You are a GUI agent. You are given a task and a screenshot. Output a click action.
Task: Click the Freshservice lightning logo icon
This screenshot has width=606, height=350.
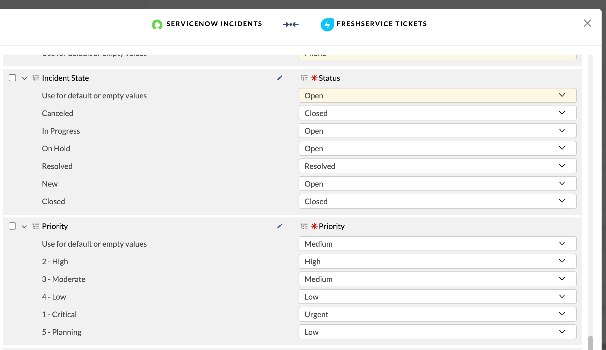click(327, 25)
